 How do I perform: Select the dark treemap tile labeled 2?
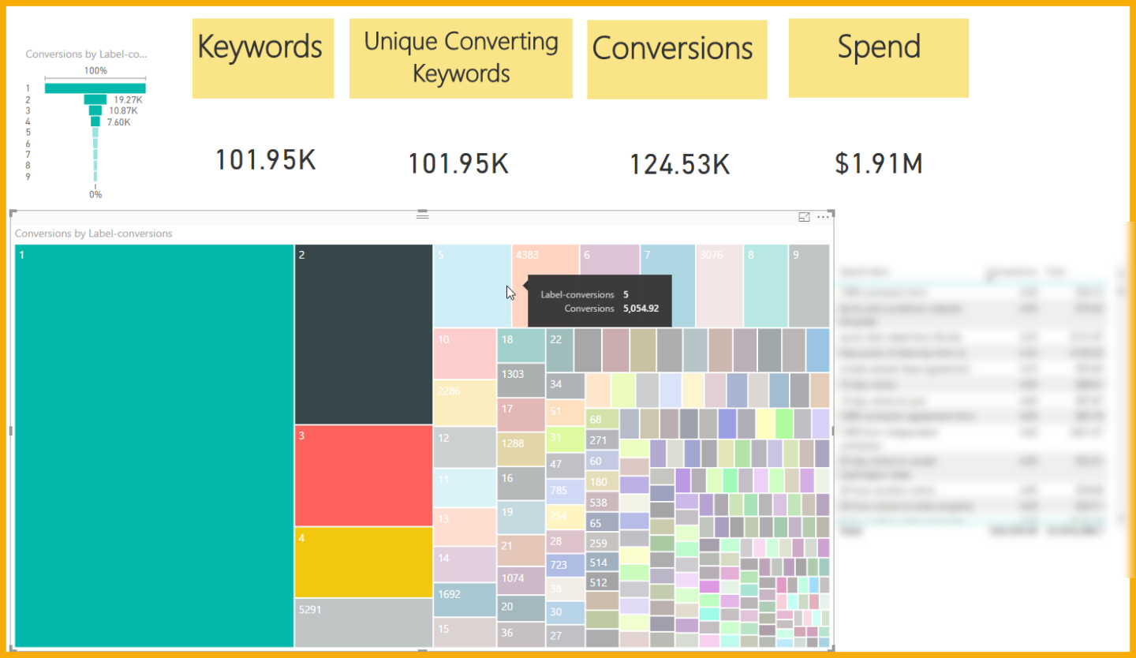(x=363, y=335)
